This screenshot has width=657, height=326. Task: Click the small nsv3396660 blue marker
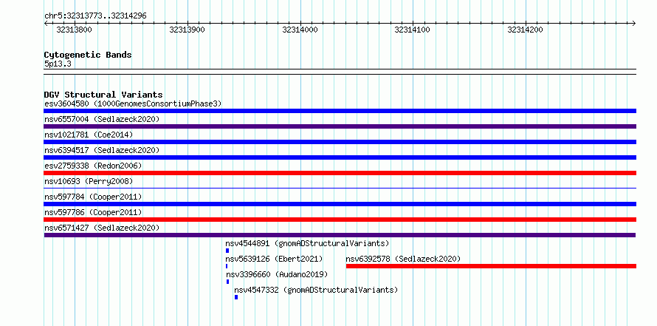pos(227,282)
